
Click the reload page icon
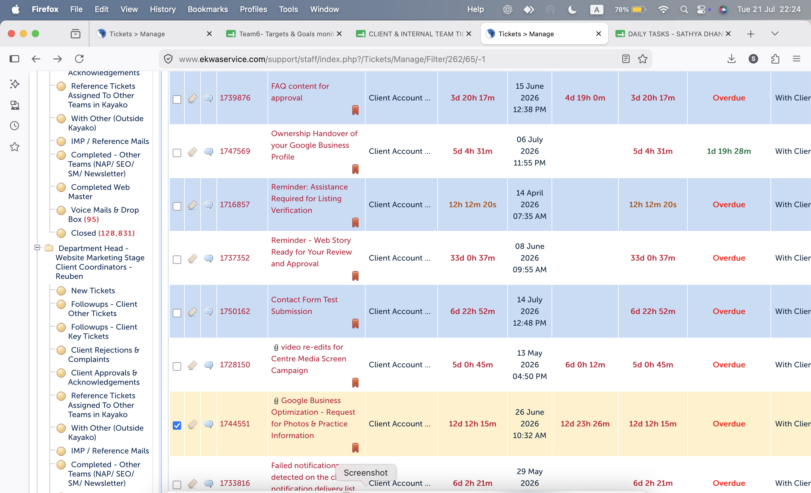pos(79,59)
